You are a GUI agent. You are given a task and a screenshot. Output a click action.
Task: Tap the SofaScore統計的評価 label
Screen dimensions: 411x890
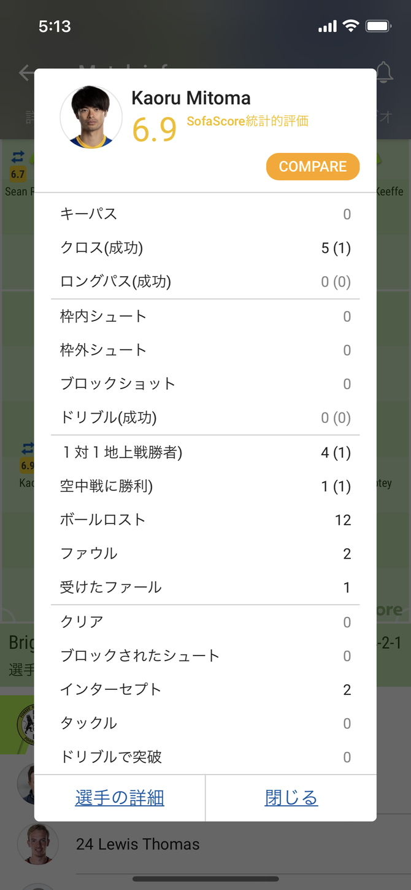click(x=247, y=121)
